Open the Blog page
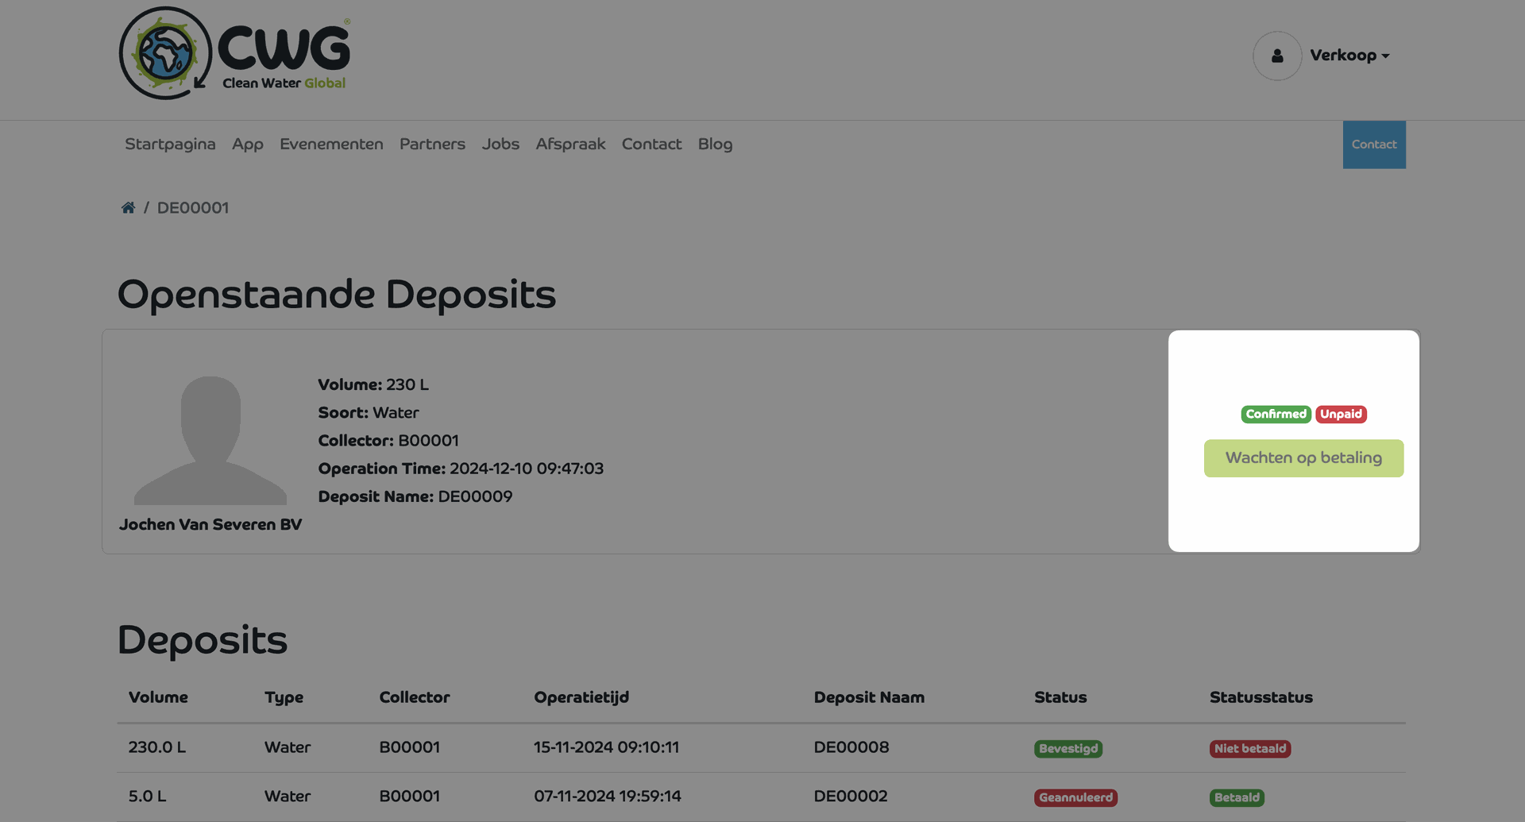 tap(715, 145)
